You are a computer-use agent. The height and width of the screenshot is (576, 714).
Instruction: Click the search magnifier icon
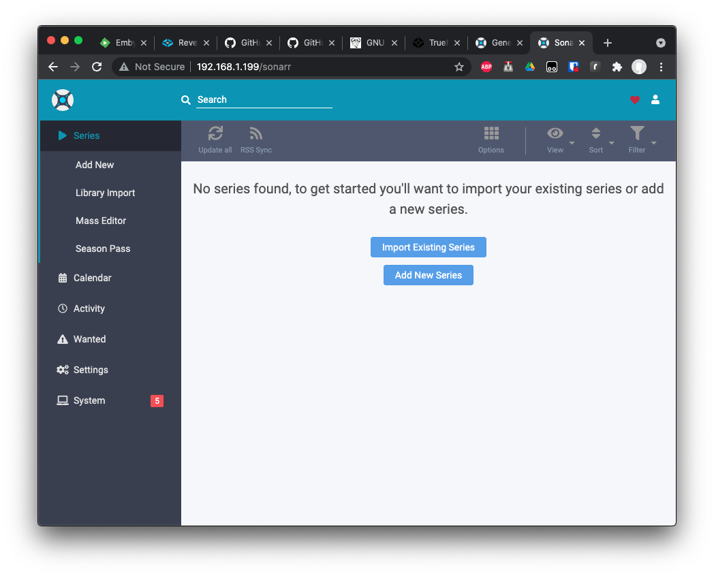(186, 100)
